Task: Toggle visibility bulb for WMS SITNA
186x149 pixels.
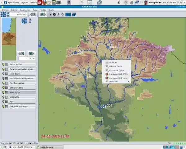Action: click(x=3, y=92)
